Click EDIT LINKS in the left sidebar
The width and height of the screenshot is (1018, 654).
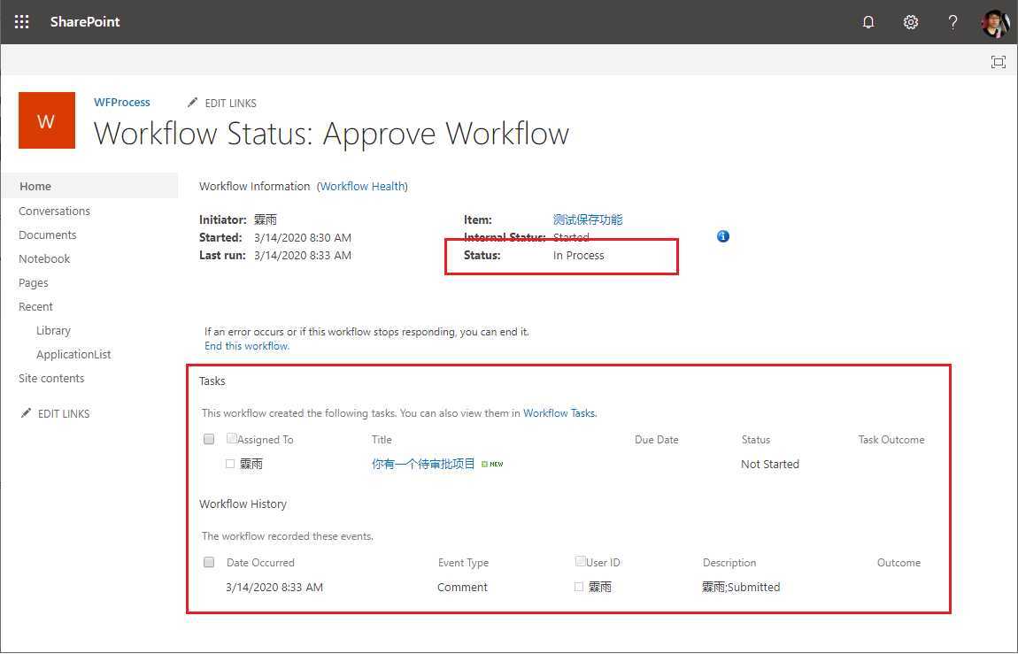click(x=64, y=413)
